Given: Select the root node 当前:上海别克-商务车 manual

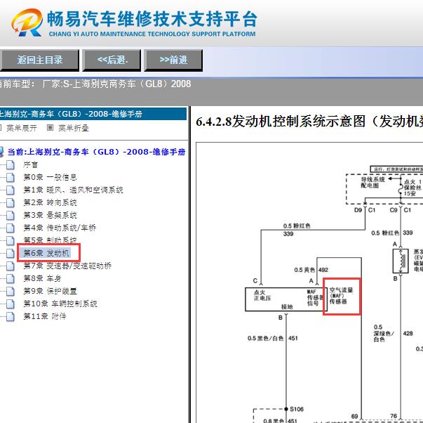Looking at the screenshot, I should pos(96,152).
